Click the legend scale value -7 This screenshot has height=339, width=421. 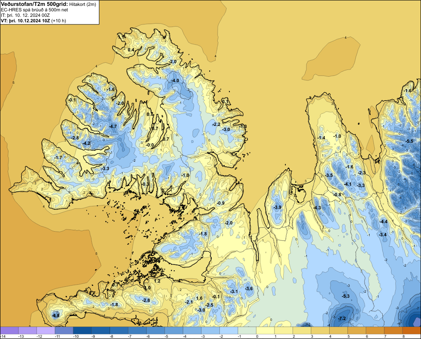129,336
